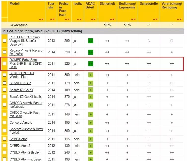187x161 pixels.
Task: Click the Sicherheit column header text
Action: 108,3
